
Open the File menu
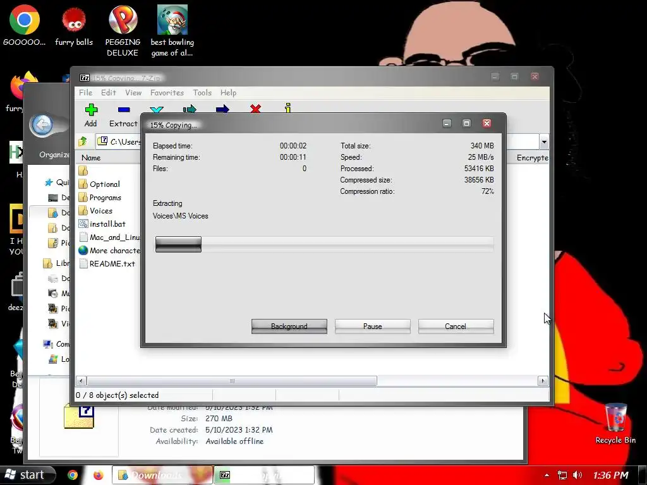(85, 92)
